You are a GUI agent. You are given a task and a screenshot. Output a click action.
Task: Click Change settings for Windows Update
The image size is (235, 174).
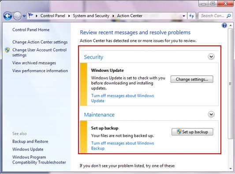tap(192, 79)
